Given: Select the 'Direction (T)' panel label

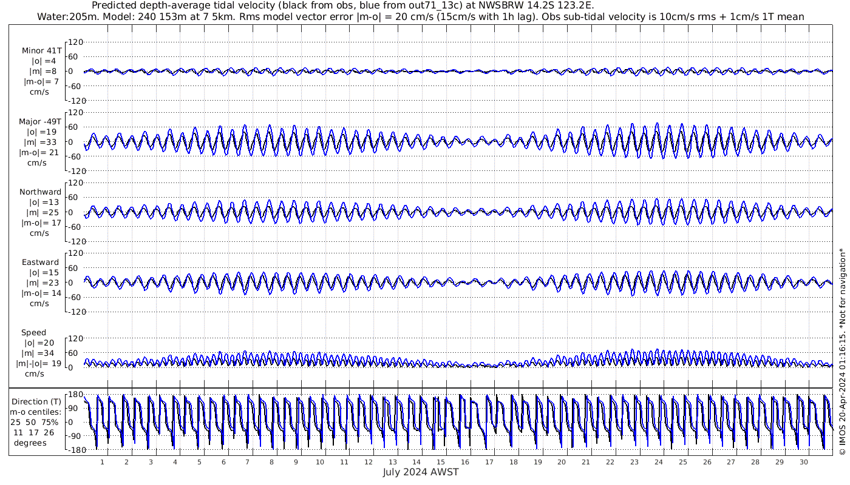Looking at the screenshot, I should coord(36,402).
